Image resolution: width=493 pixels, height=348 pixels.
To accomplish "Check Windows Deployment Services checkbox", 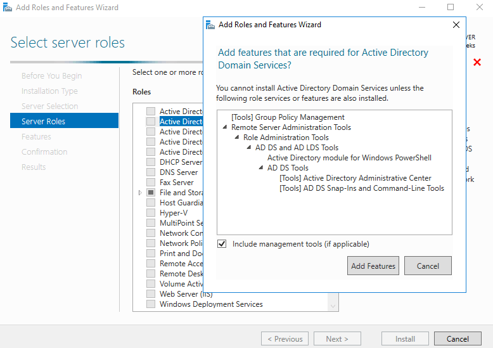I will point(151,304).
